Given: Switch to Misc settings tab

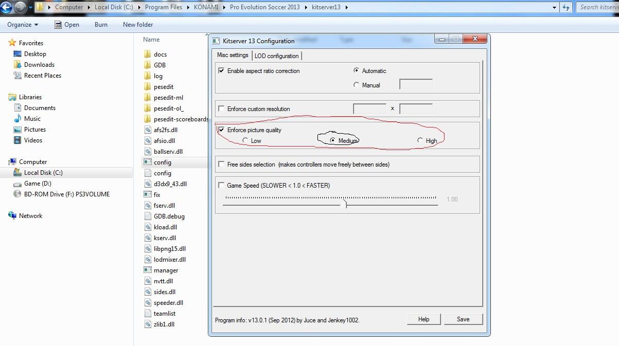Looking at the screenshot, I should click(233, 55).
